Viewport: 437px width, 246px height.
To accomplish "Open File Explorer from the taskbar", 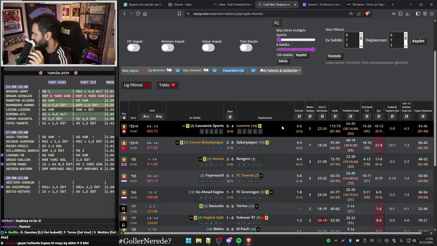I will tap(198, 241).
